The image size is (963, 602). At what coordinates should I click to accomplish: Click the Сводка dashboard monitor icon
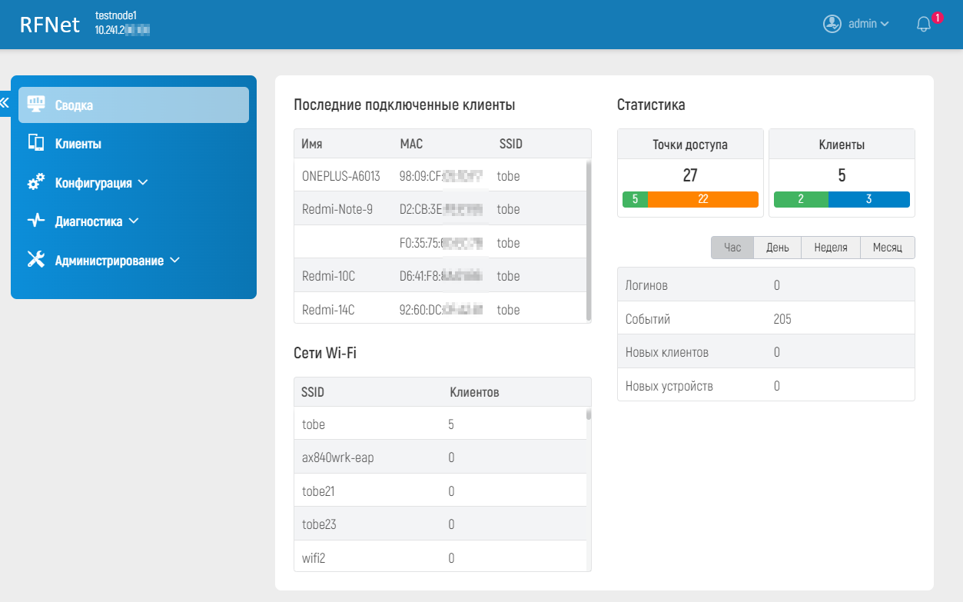coord(36,105)
